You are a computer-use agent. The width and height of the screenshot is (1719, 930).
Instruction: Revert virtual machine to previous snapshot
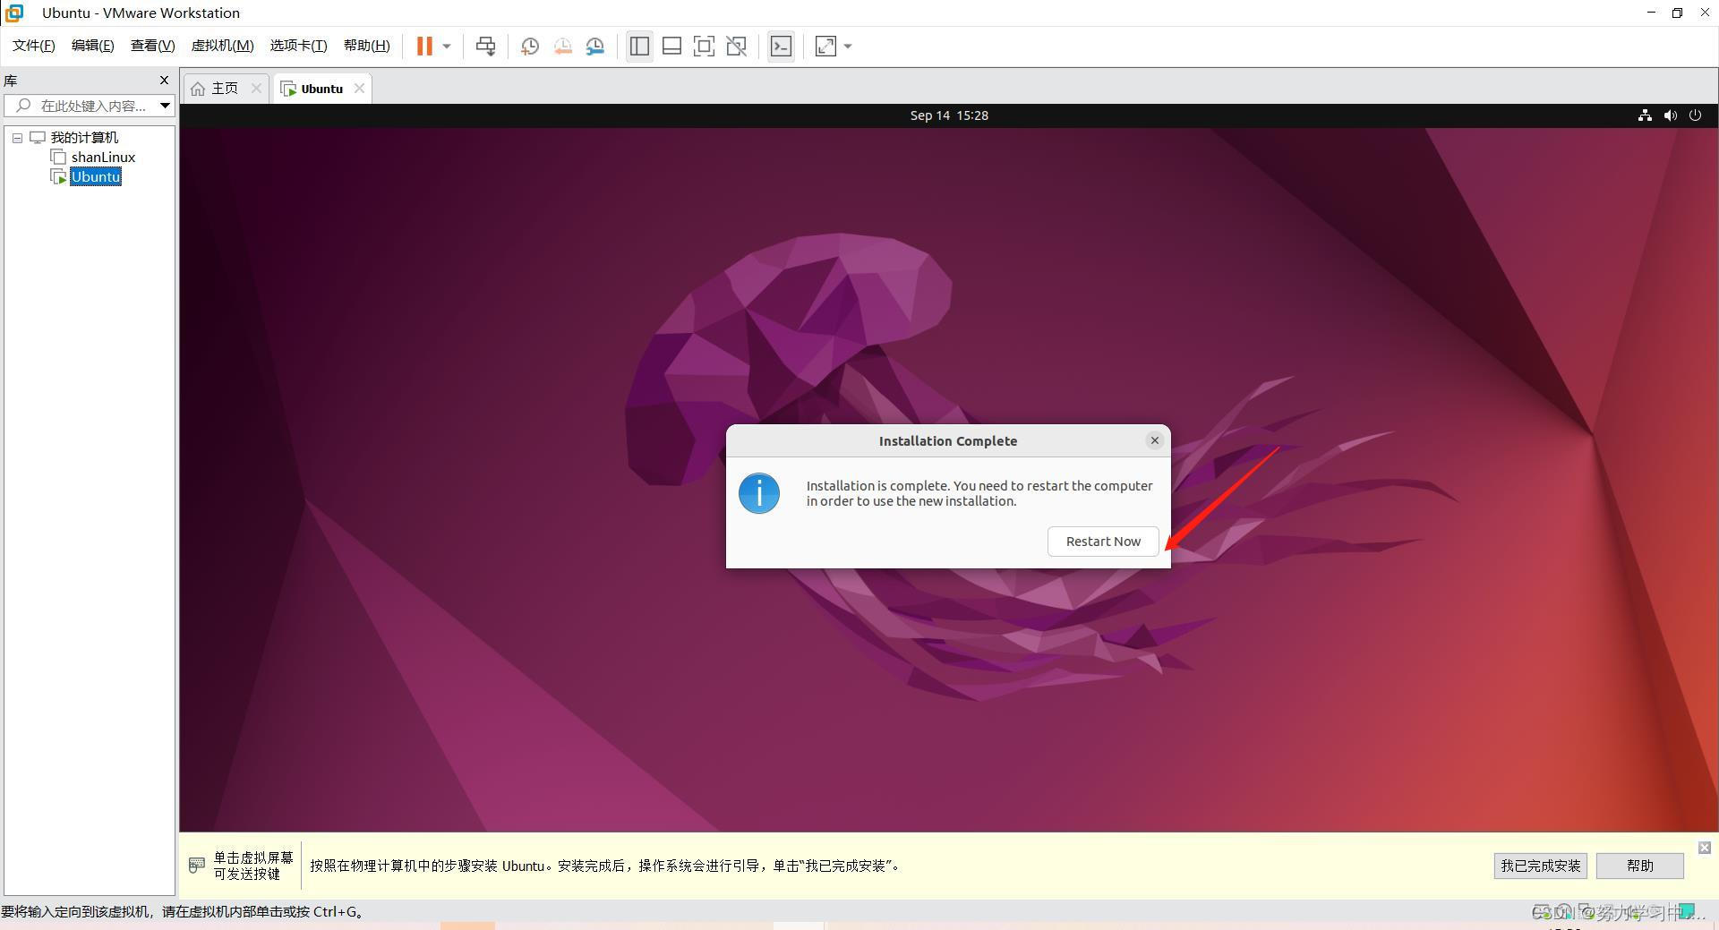[563, 46]
